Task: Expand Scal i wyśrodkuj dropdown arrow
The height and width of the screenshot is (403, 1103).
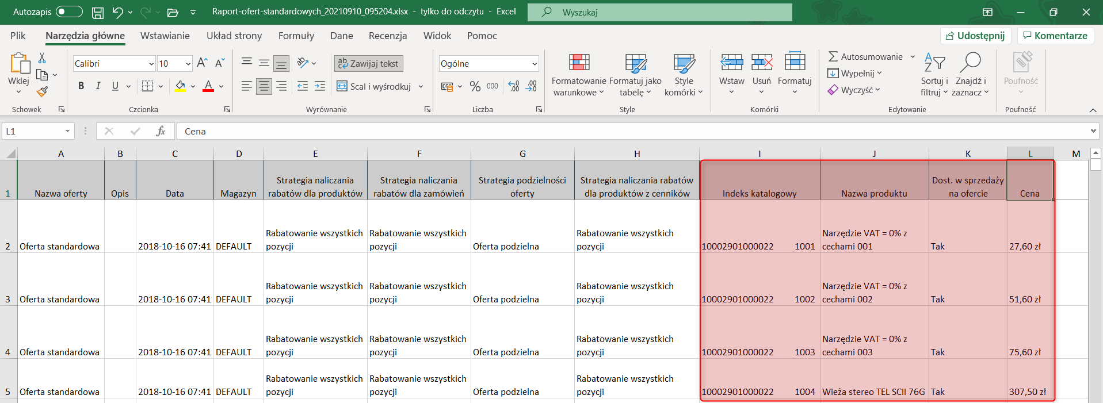Action: click(x=421, y=87)
